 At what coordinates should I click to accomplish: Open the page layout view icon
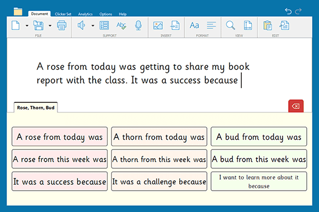point(248,25)
